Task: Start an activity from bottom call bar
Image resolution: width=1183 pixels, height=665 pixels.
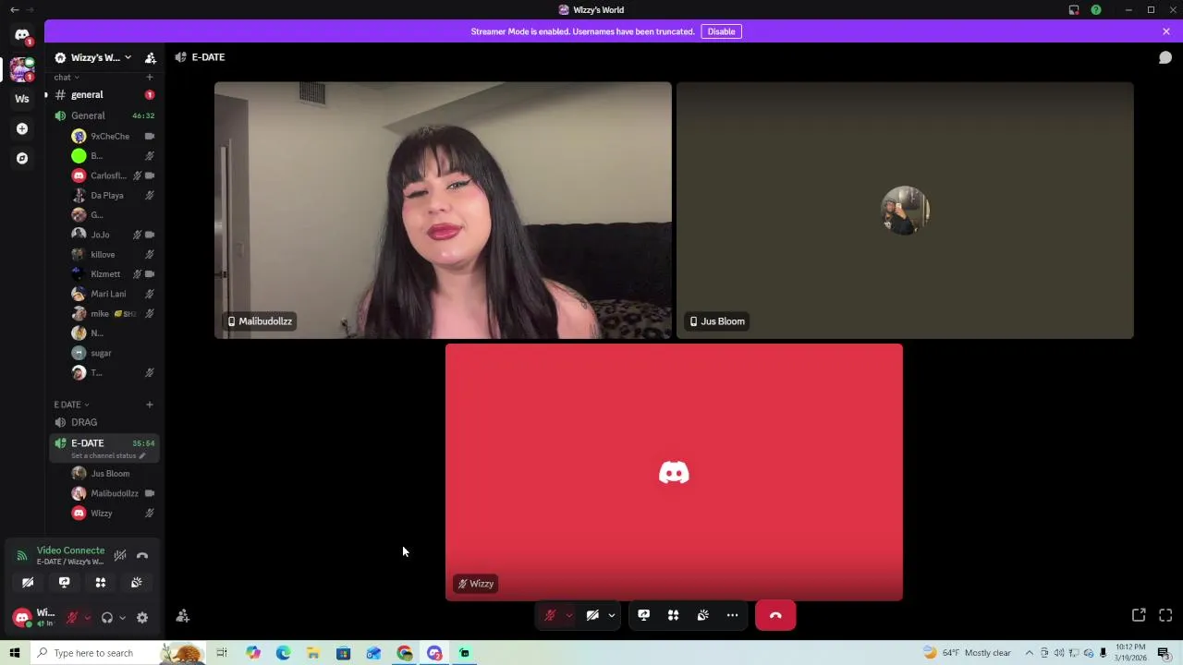Action: coord(673,615)
